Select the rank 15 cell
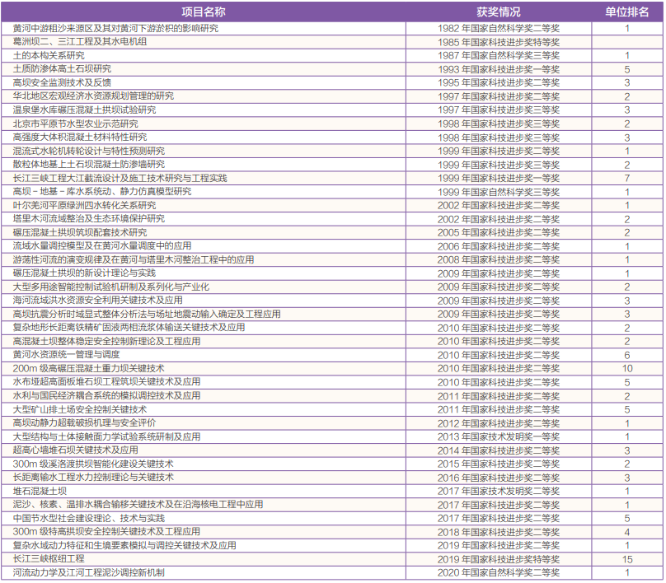Viewport: 666px width, 583px height. [x=626, y=558]
